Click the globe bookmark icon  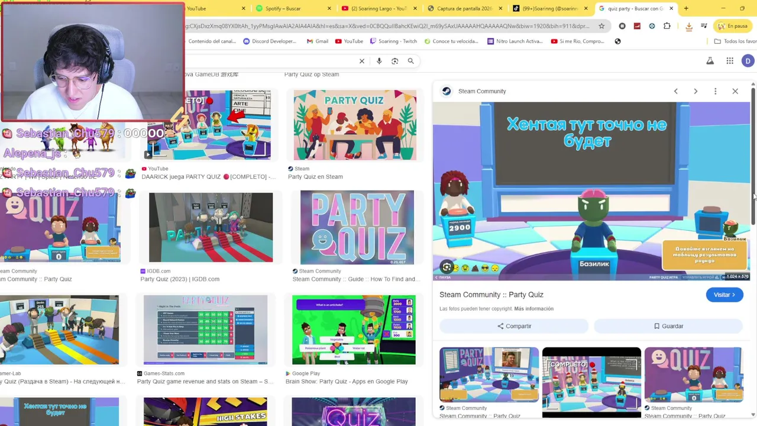click(617, 41)
